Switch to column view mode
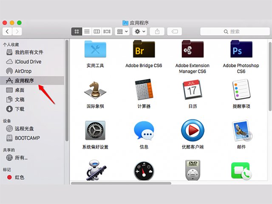The height and width of the screenshot is (204, 272). (96, 31)
